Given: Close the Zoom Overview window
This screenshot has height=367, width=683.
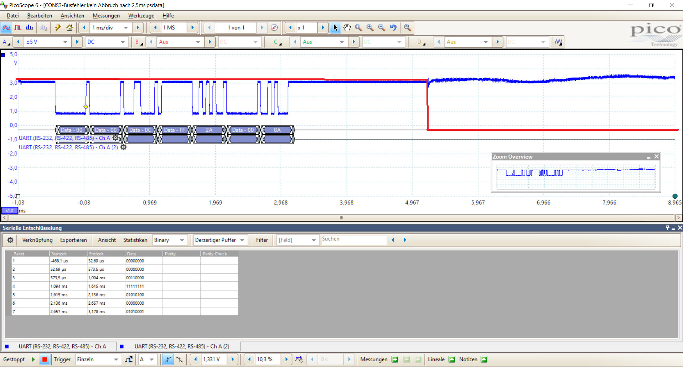Looking at the screenshot, I should pyautogui.click(x=656, y=156).
